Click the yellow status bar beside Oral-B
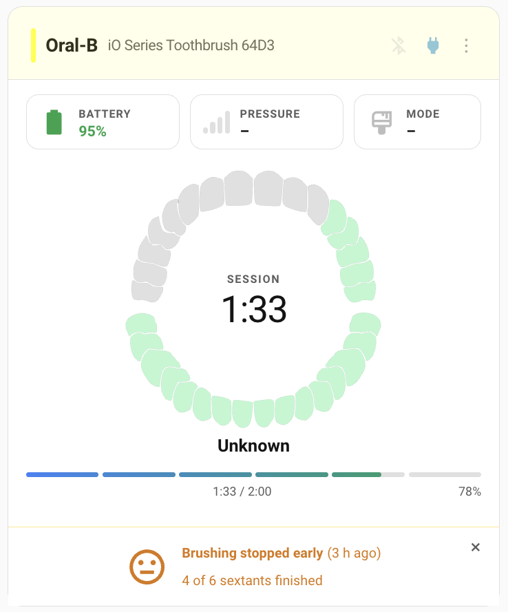Image resolution: width=508 pixels, height=612 pixels. click(x=34, y=45)
